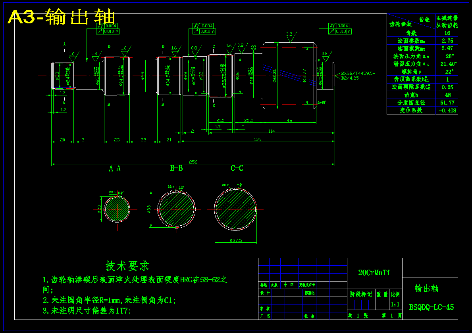Select the '2.97' transverse module value
This screenshot has height=333, width=472.
[447, 48]
